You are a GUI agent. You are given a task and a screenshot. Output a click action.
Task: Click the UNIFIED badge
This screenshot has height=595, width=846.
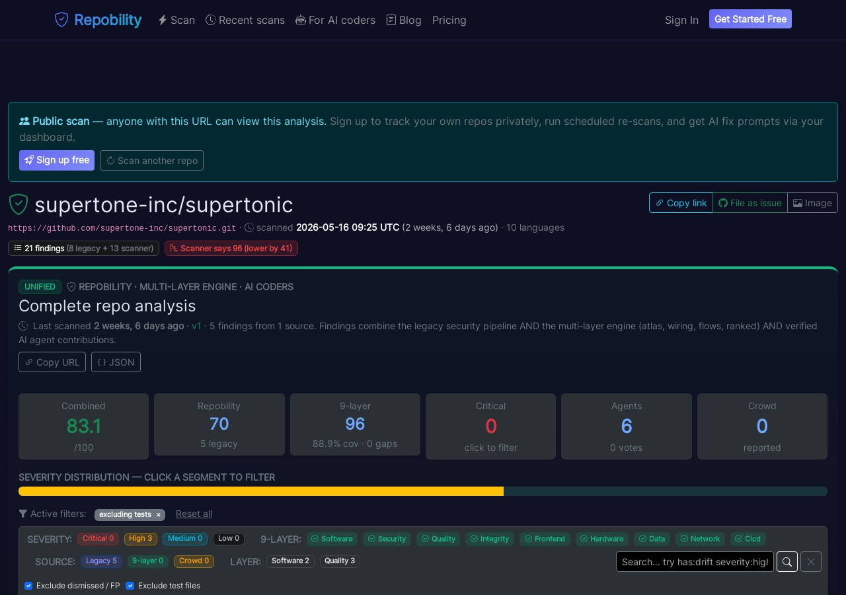coord(40,287)
